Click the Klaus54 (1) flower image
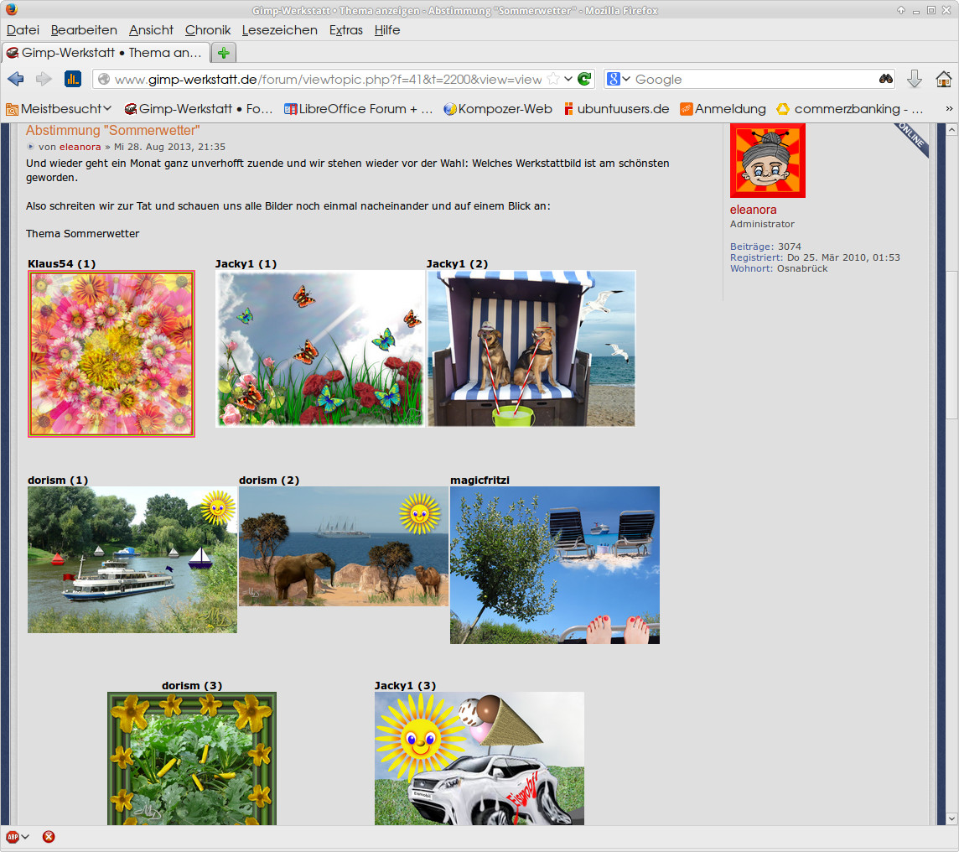Image resolution: width=959 pixels, height=852 pixels. (x=111, y=353)
